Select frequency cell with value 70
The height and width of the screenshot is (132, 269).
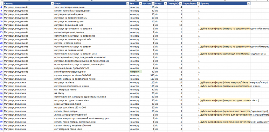[x=149, y=93]
